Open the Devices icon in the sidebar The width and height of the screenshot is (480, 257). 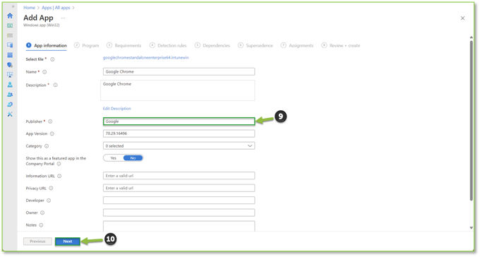(x=10, y=45)
